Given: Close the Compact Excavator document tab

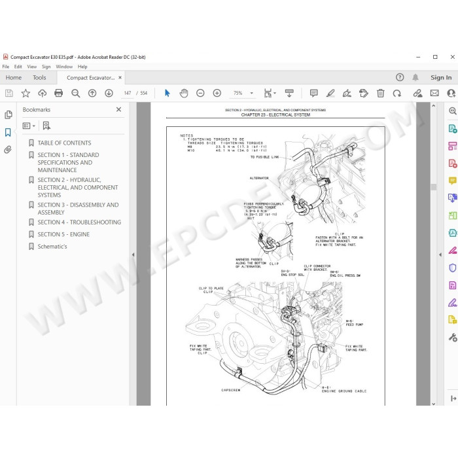Looking at the screenshot, I should pos(120,78).
